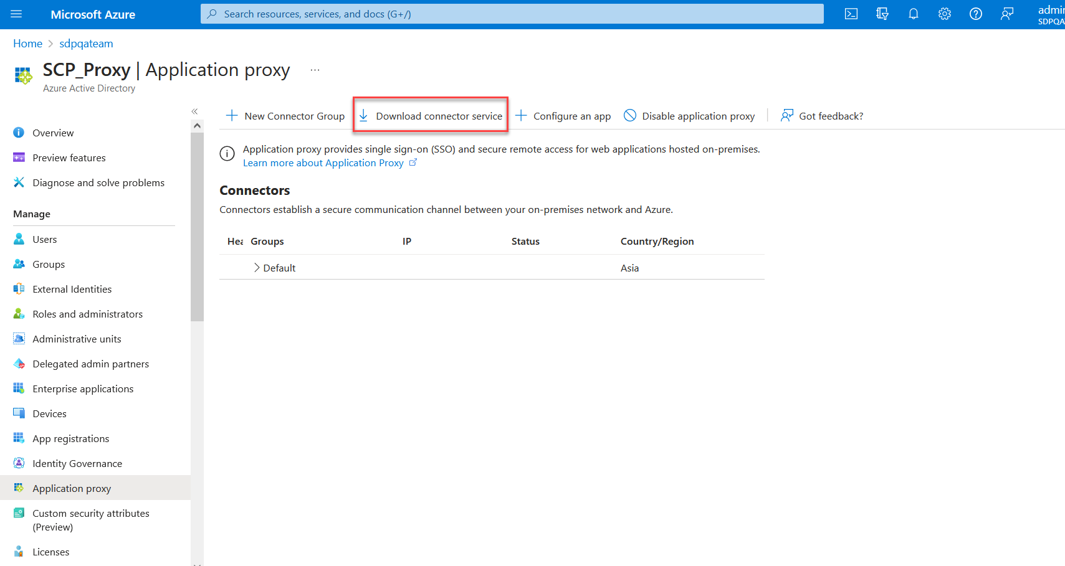Click the Groups icon in sidebar
Screen dimensions: 1065x566
[19, 264]
